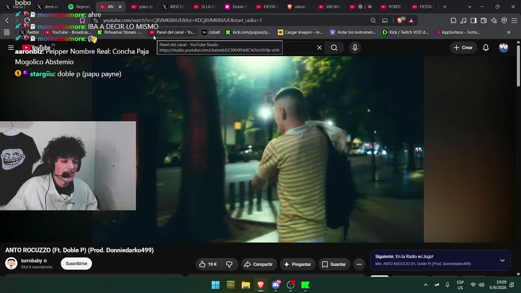The image size is (521, 293).
Task: Open the AppSorteos bookmark
Action: point(457,32)
